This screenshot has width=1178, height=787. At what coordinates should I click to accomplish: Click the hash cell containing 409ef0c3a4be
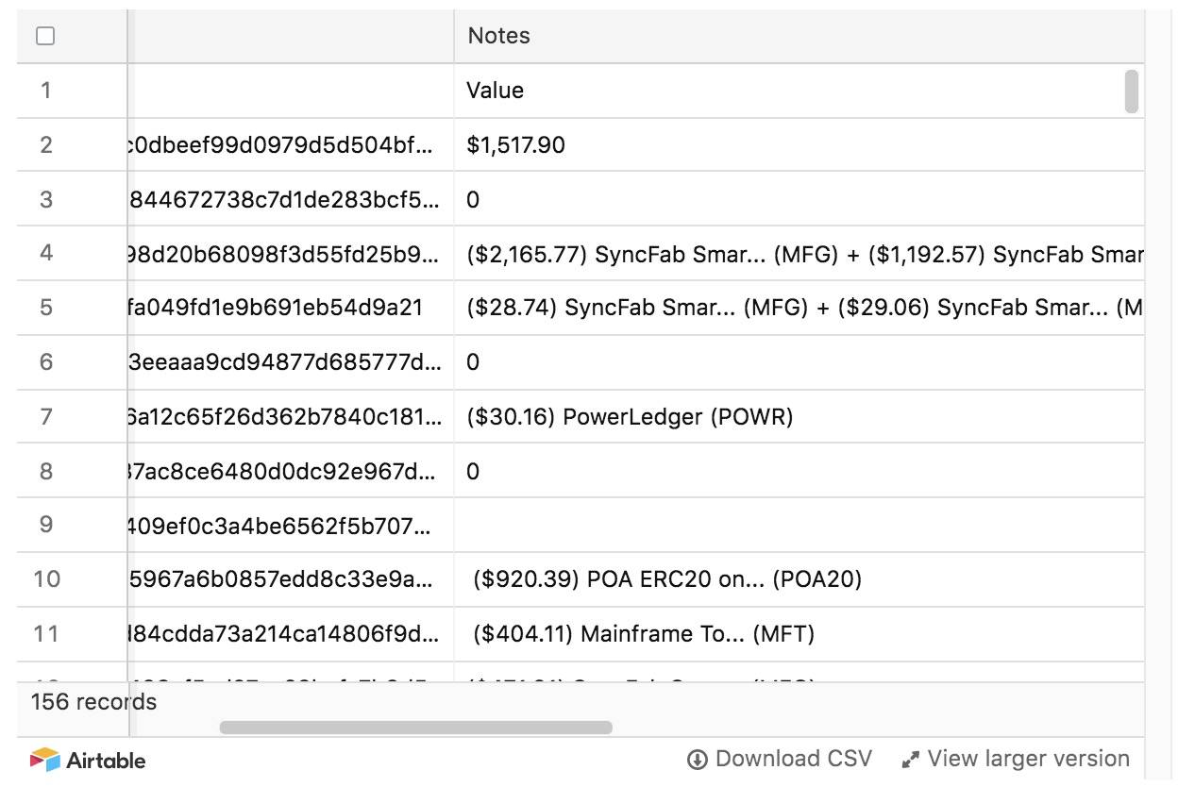(283, 526)
